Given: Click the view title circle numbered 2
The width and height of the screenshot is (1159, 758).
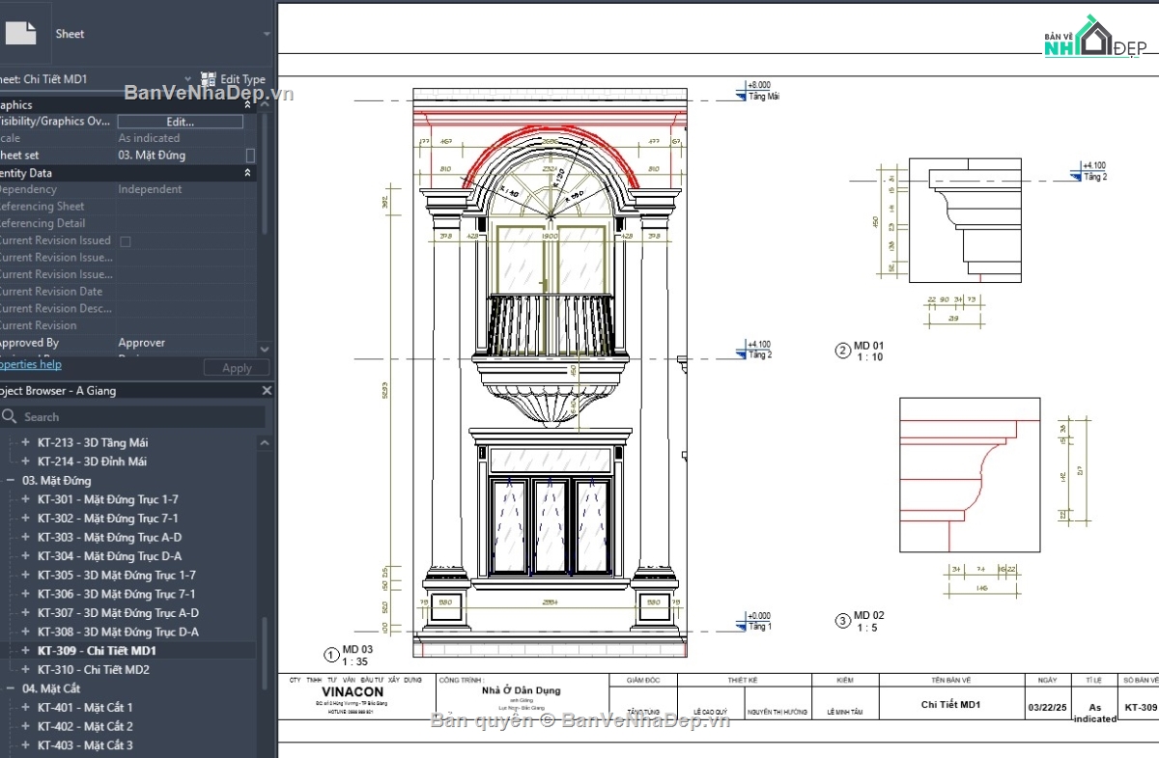Looking at the screenshot, I should [x=842, y=351].
